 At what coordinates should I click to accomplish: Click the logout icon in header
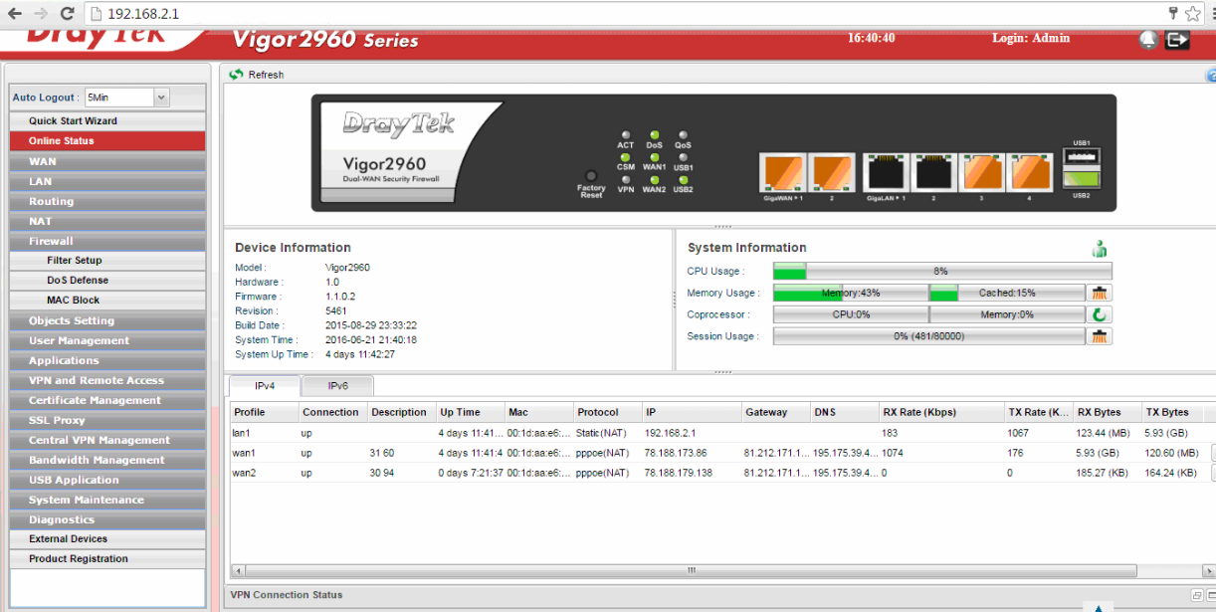[1178, 40]
